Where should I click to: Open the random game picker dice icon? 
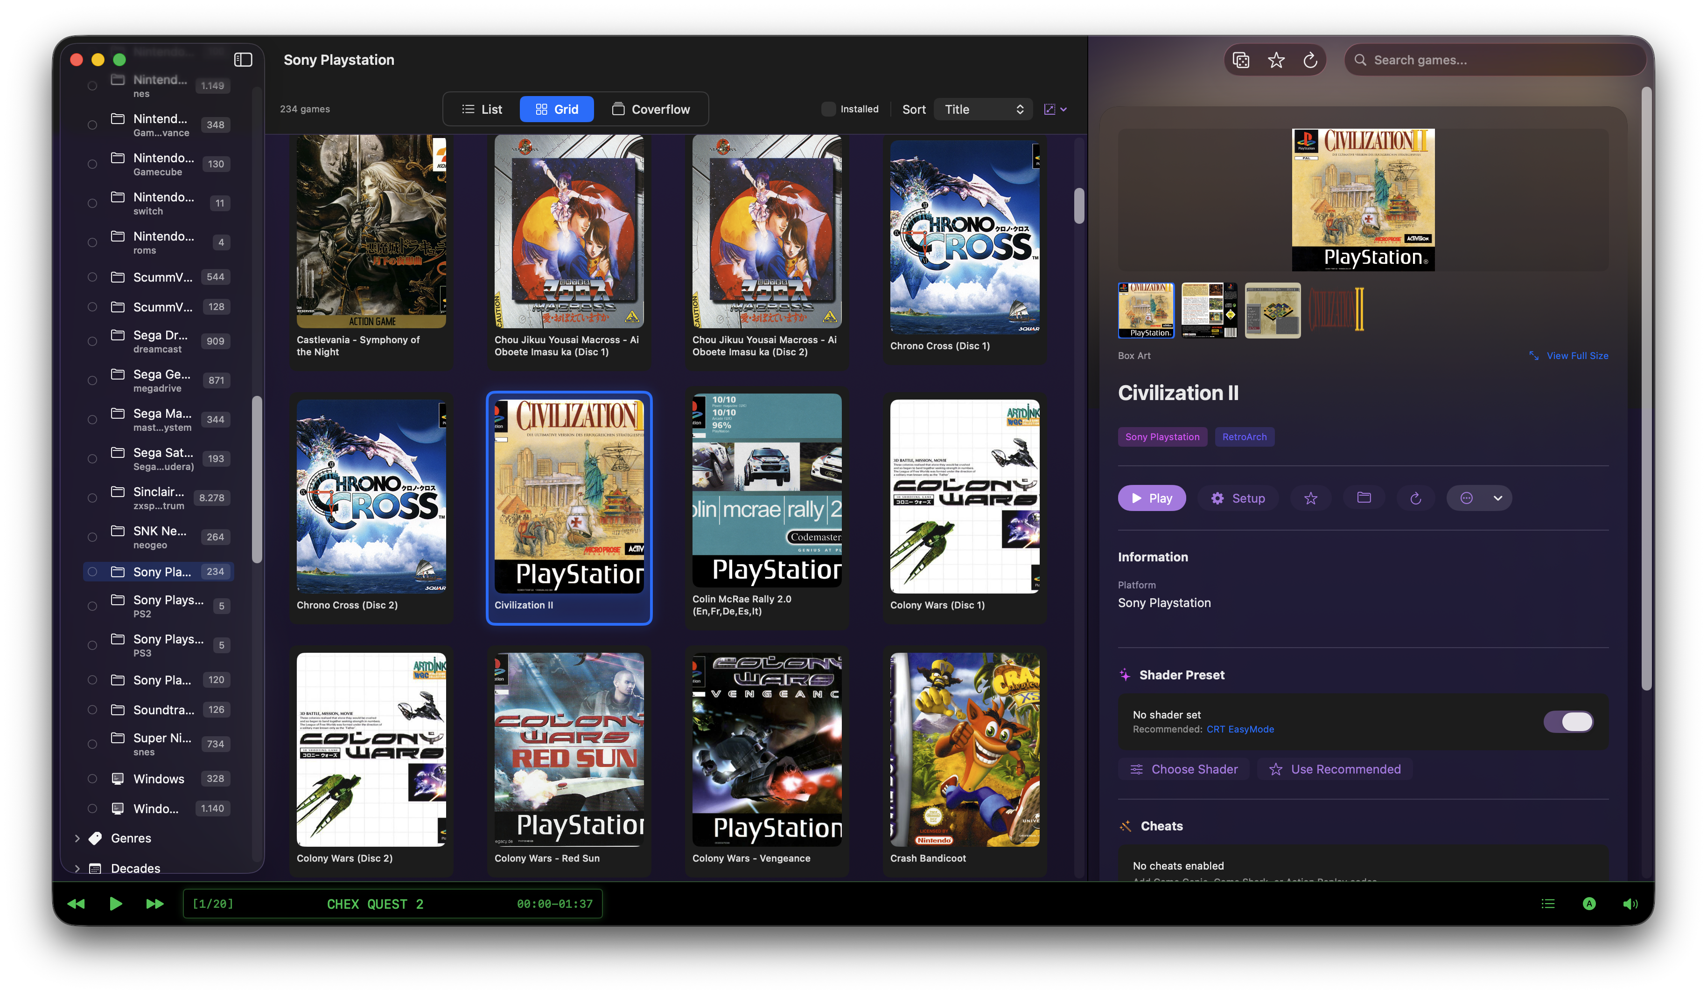tap(1241, 60)
